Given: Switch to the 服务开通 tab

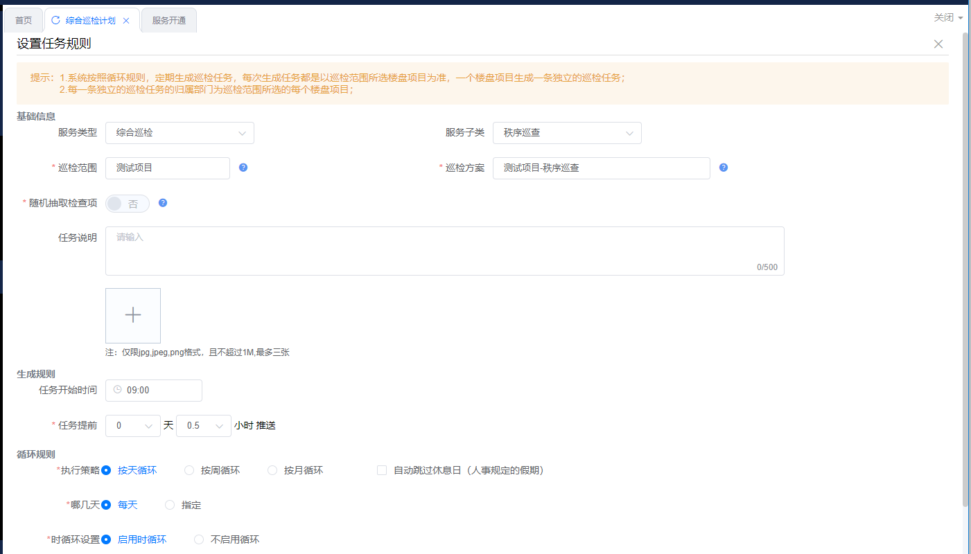Looking at the screenshot, I should pos(169,20).
